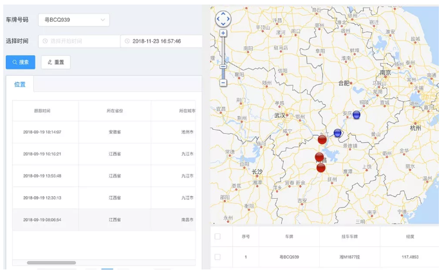Switch to the 位置 tab

(20, 84)
